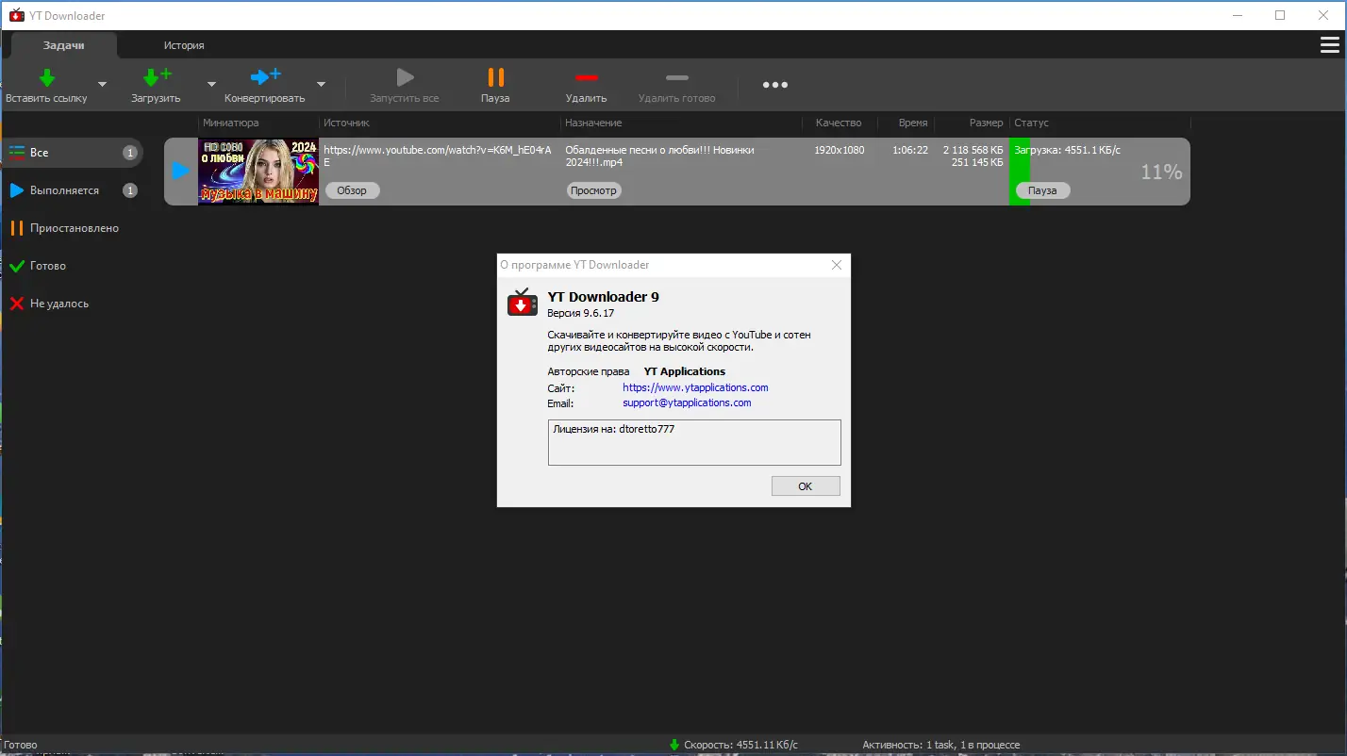1347x756 pixels.
Task: Select the Не удалось filter
Action: (x=72, y=304)
